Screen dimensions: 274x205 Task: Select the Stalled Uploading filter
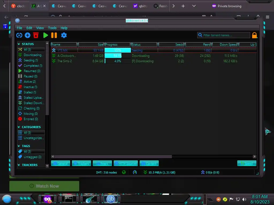pyautogui.click(x=31, y=98)
